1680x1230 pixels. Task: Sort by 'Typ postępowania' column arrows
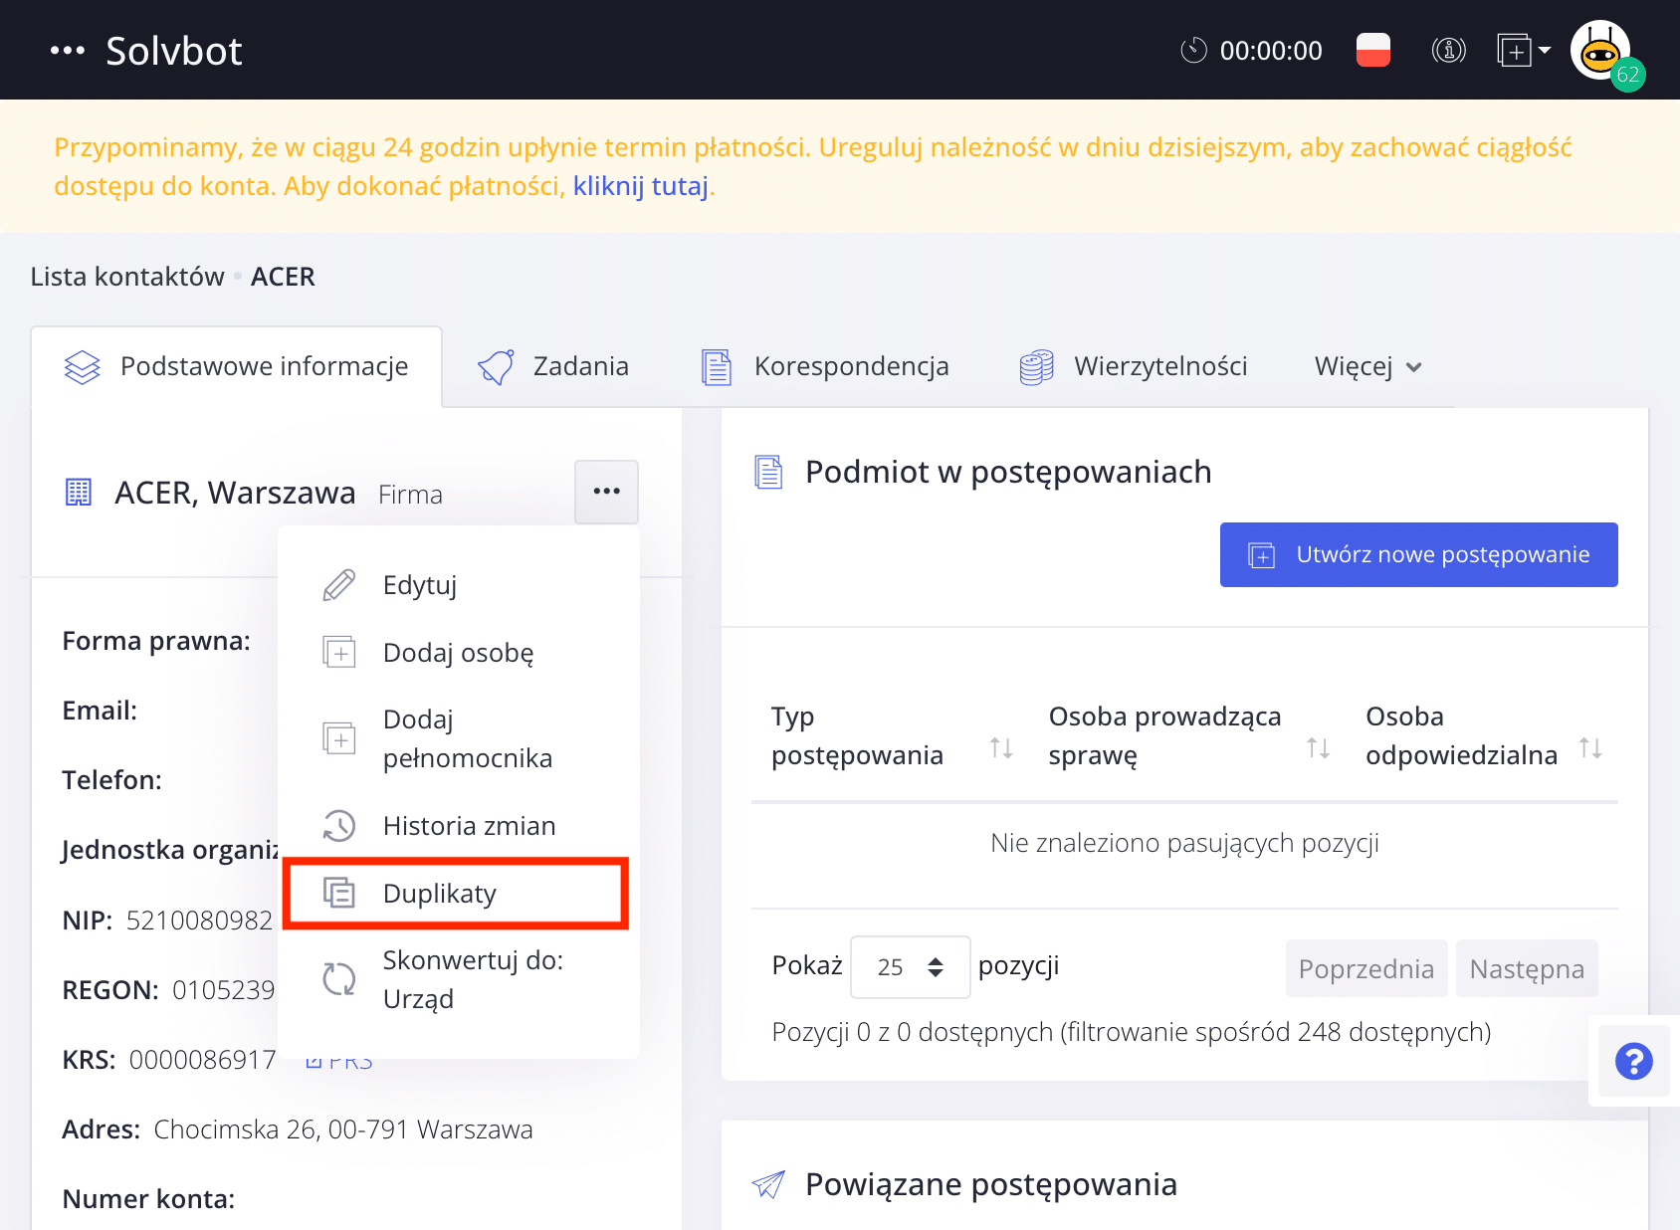coord(1001,748)
